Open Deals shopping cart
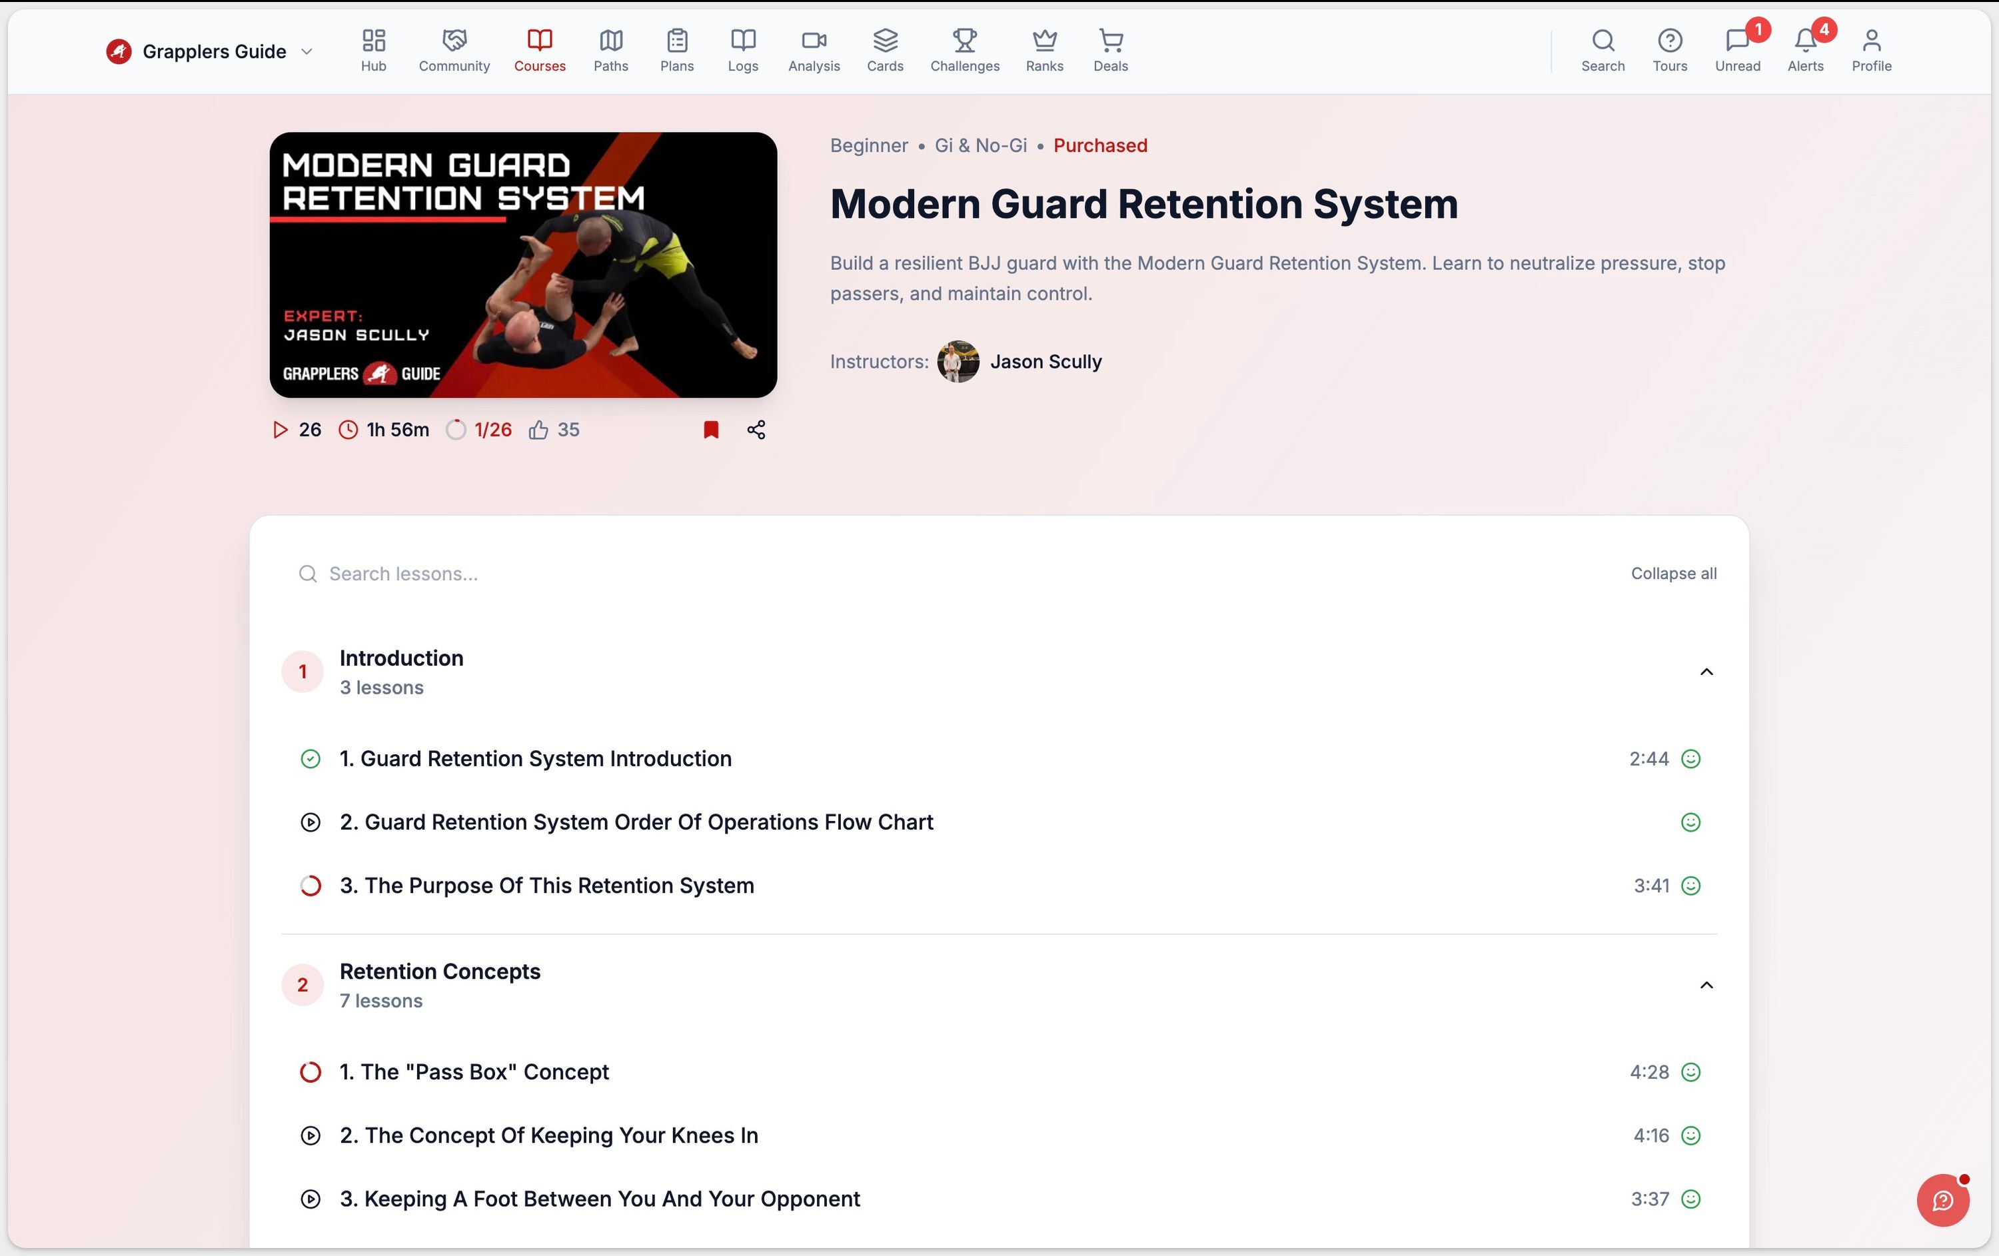This screenshot has width=1999, height=1256. tap(1111, 51)
